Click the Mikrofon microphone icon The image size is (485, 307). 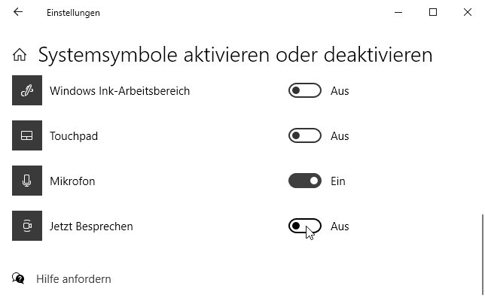pos(27,181)
